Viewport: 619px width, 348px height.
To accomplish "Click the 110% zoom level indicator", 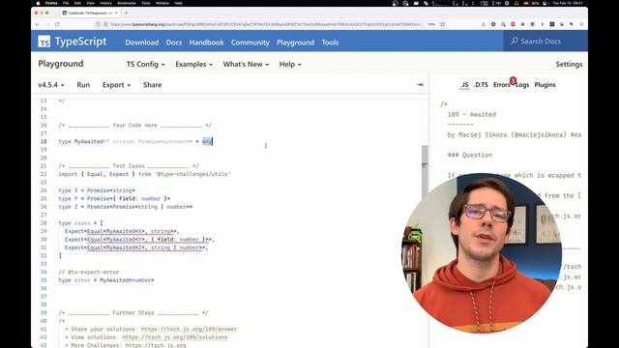I will point(431,24).
